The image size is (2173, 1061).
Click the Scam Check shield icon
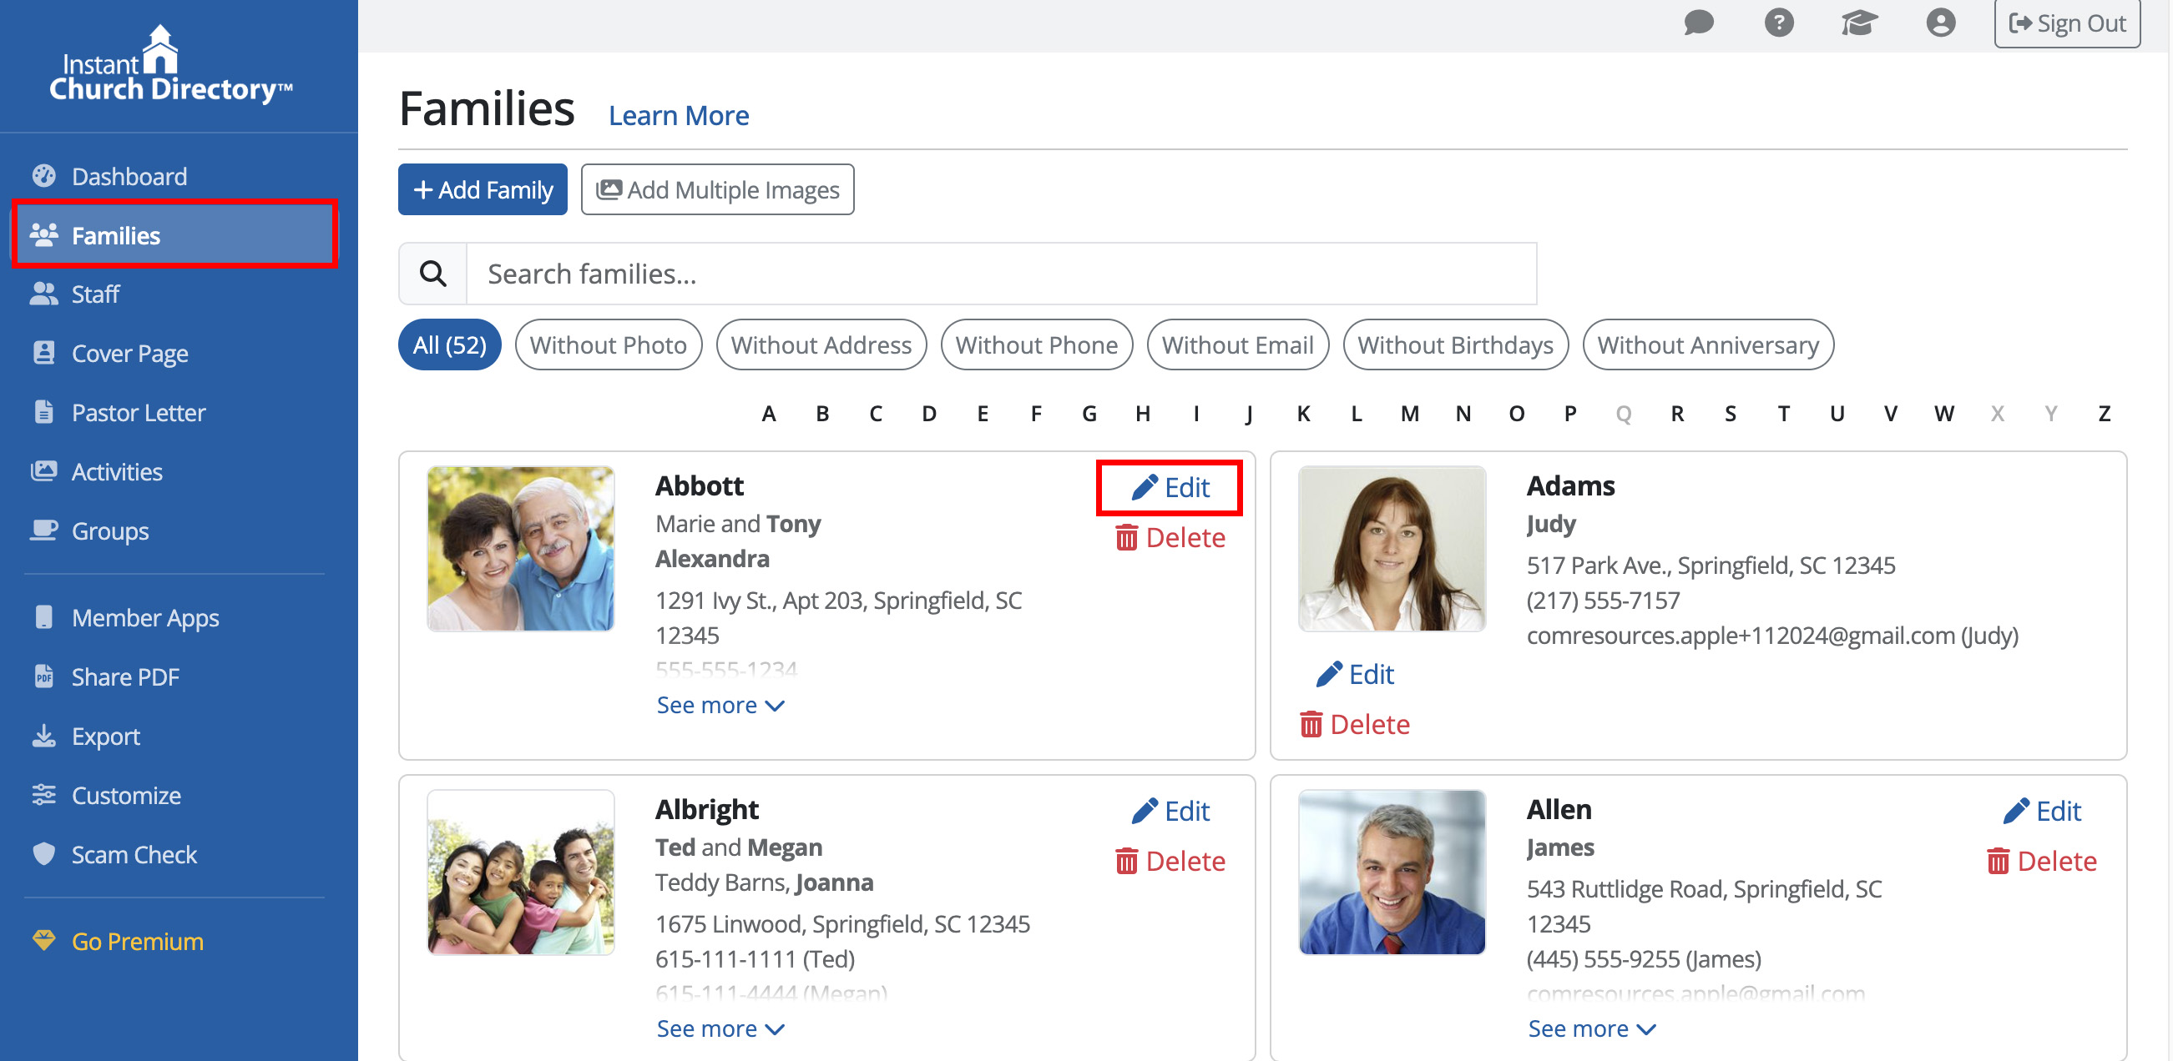[x=44, y=854]
